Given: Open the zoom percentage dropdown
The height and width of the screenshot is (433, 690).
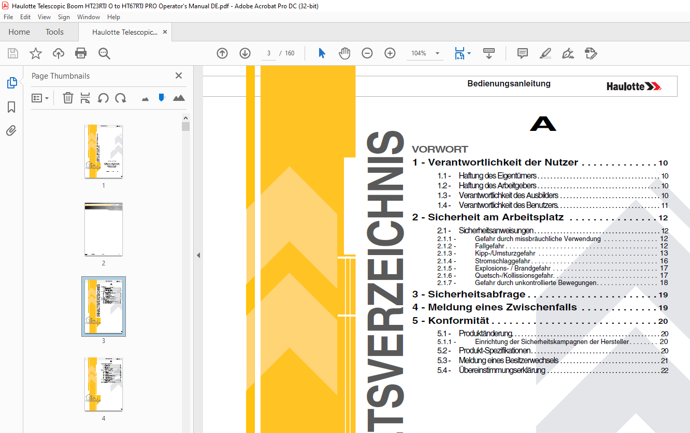Looking at the screenshot, I should [438, 53].
